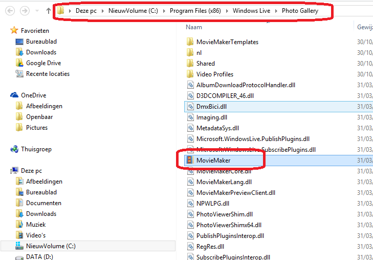Expand the chevron after Deze pc breadcrumb
The width and height of the screenshot is (373, 260).
tap(103, 11)
